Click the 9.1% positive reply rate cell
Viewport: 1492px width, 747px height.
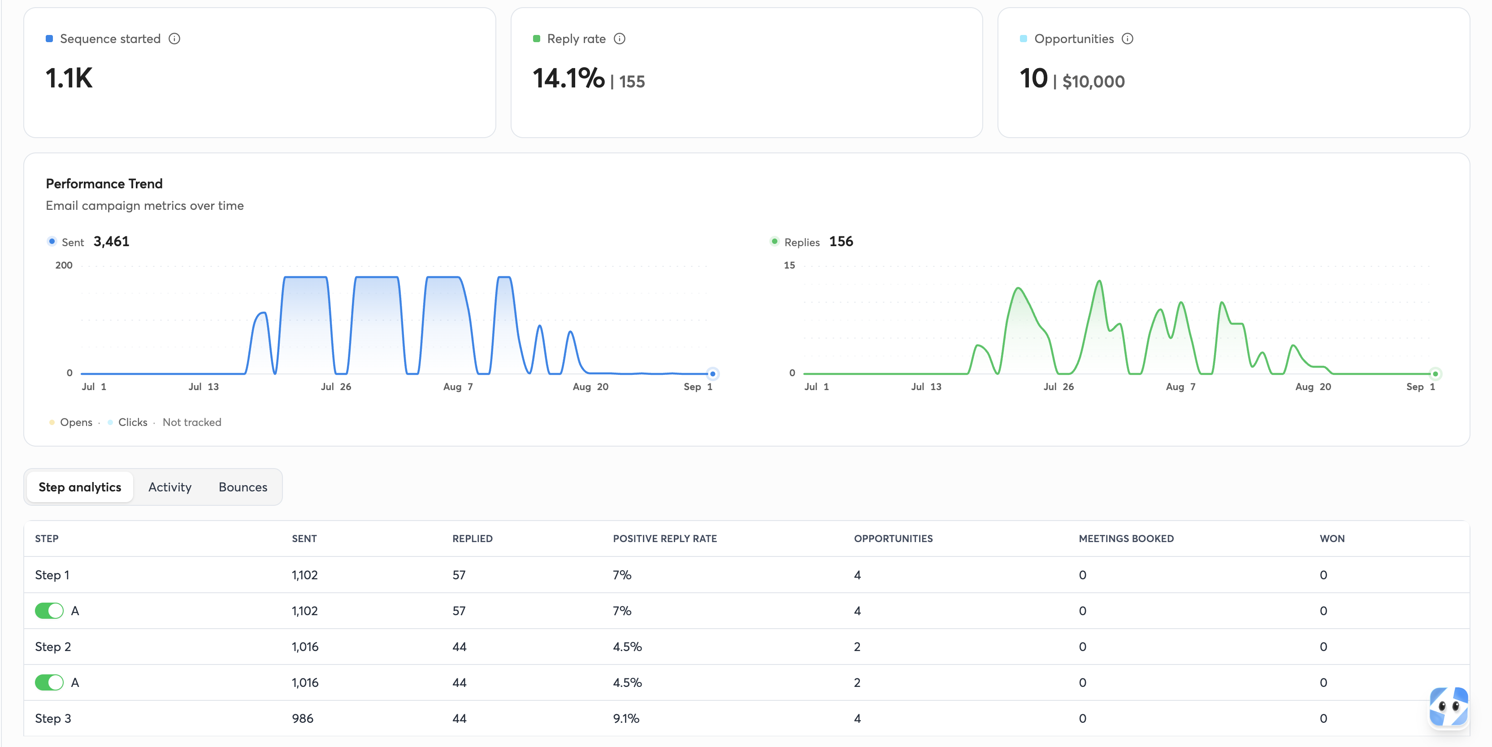click(626, 719)
